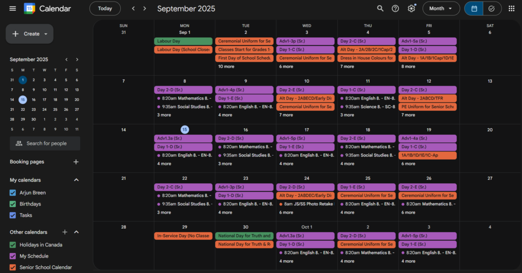Open Dress in House Colours event
Image resolution: width=522 pixels, height=273 pixels.
pos(367,58)
